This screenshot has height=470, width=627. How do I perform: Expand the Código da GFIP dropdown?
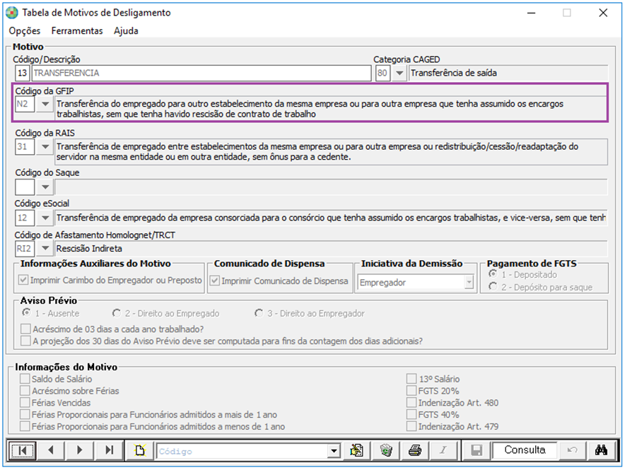pos(45,104)
